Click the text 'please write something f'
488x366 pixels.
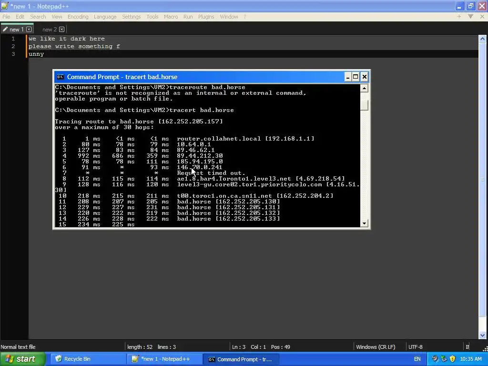point(74,46)
